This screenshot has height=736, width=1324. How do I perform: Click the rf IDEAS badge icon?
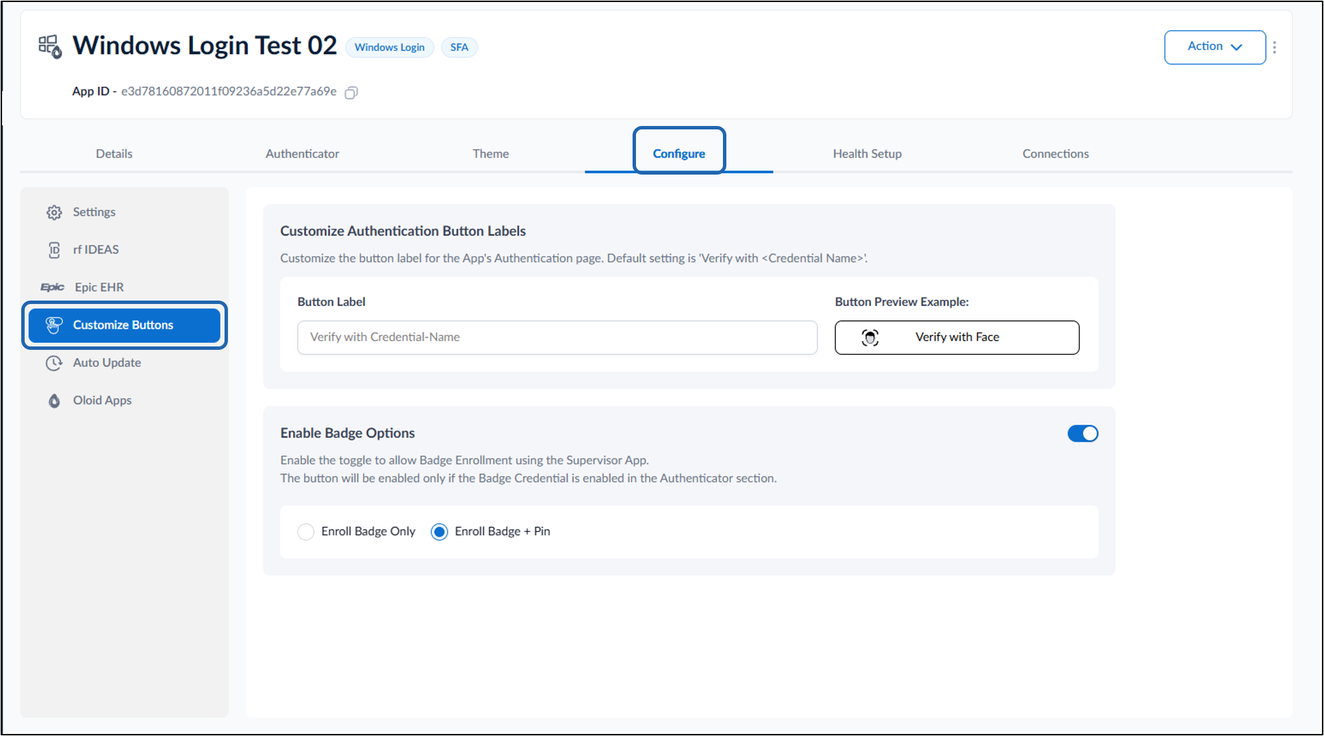click(x=54, y=250)
